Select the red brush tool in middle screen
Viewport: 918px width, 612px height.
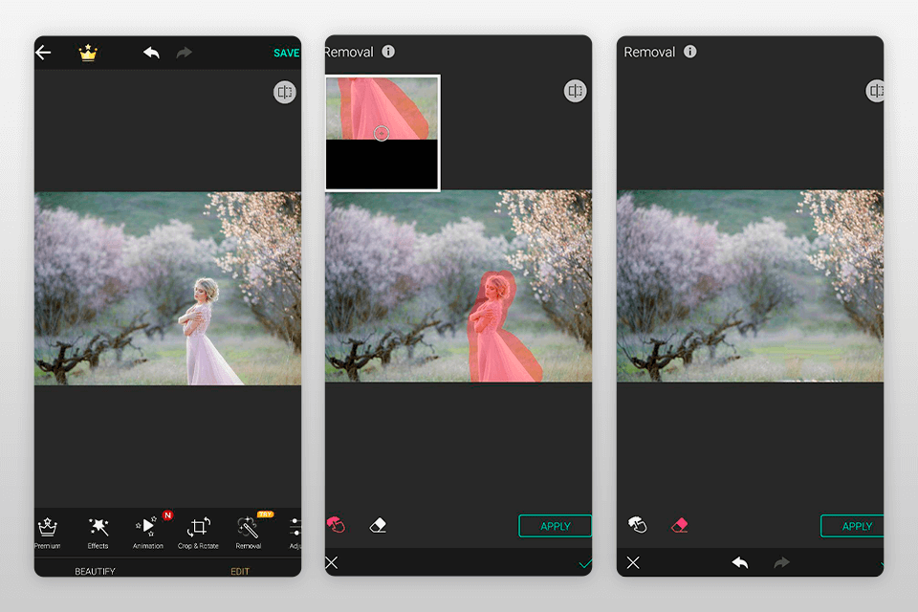336,525
